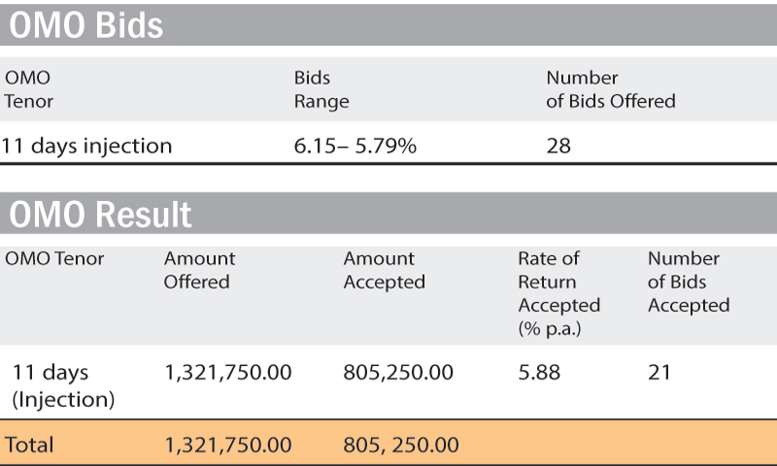Click the OMO Tenor heading in Result table
Viewport: 777px width, 466px height.
[x=54, y=258]
